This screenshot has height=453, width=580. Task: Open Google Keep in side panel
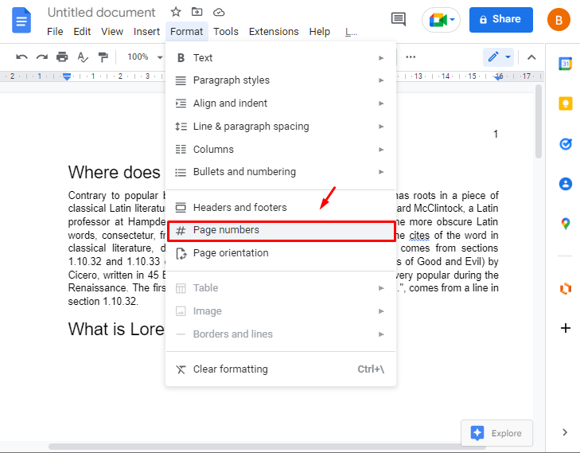click(565, 103)
